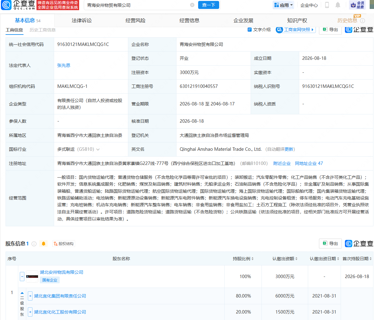The height and width of the screenshot is (320, 374).
Task: Select the English name Qinghai Anshao Material Trade
Action: tap(221, 149)
